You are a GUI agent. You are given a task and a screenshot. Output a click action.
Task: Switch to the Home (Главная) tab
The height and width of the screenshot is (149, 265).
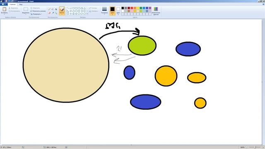coord(12,5)
